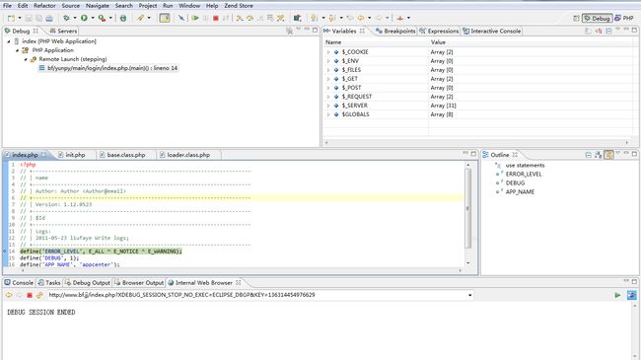This screenshot has width=641, height=360.
Task: Click the Step Into toolbar icon
Action: click(x=240, y=18)
